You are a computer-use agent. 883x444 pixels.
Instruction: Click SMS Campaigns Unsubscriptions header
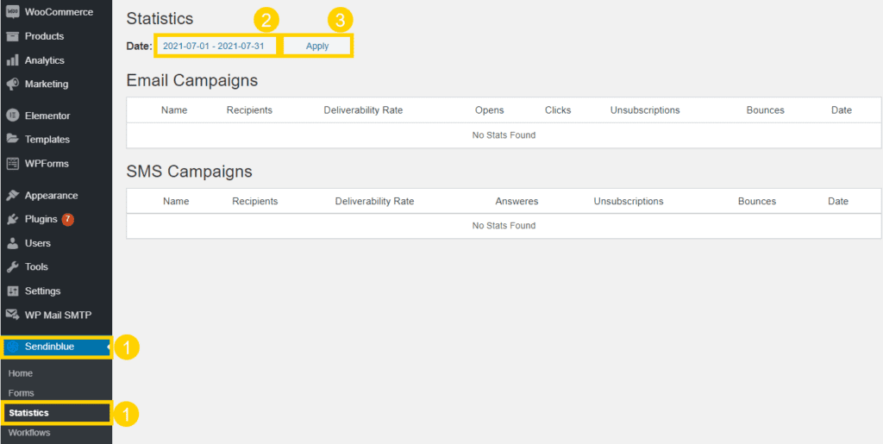[629, 201]
